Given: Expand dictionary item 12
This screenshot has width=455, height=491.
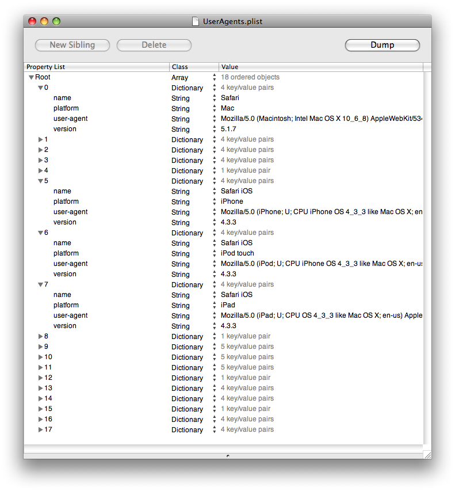Looking at the screenshot, I should (x=41, y=378).
